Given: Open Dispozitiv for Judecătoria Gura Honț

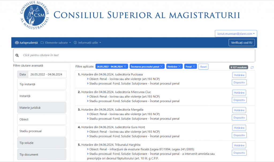Looking at the screenshot, I should 239,135.
